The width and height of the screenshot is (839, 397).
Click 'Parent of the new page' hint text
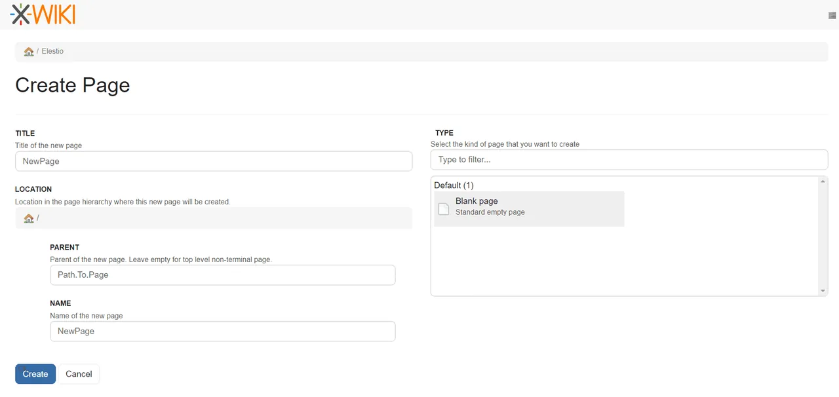click(x=161, y=259)
